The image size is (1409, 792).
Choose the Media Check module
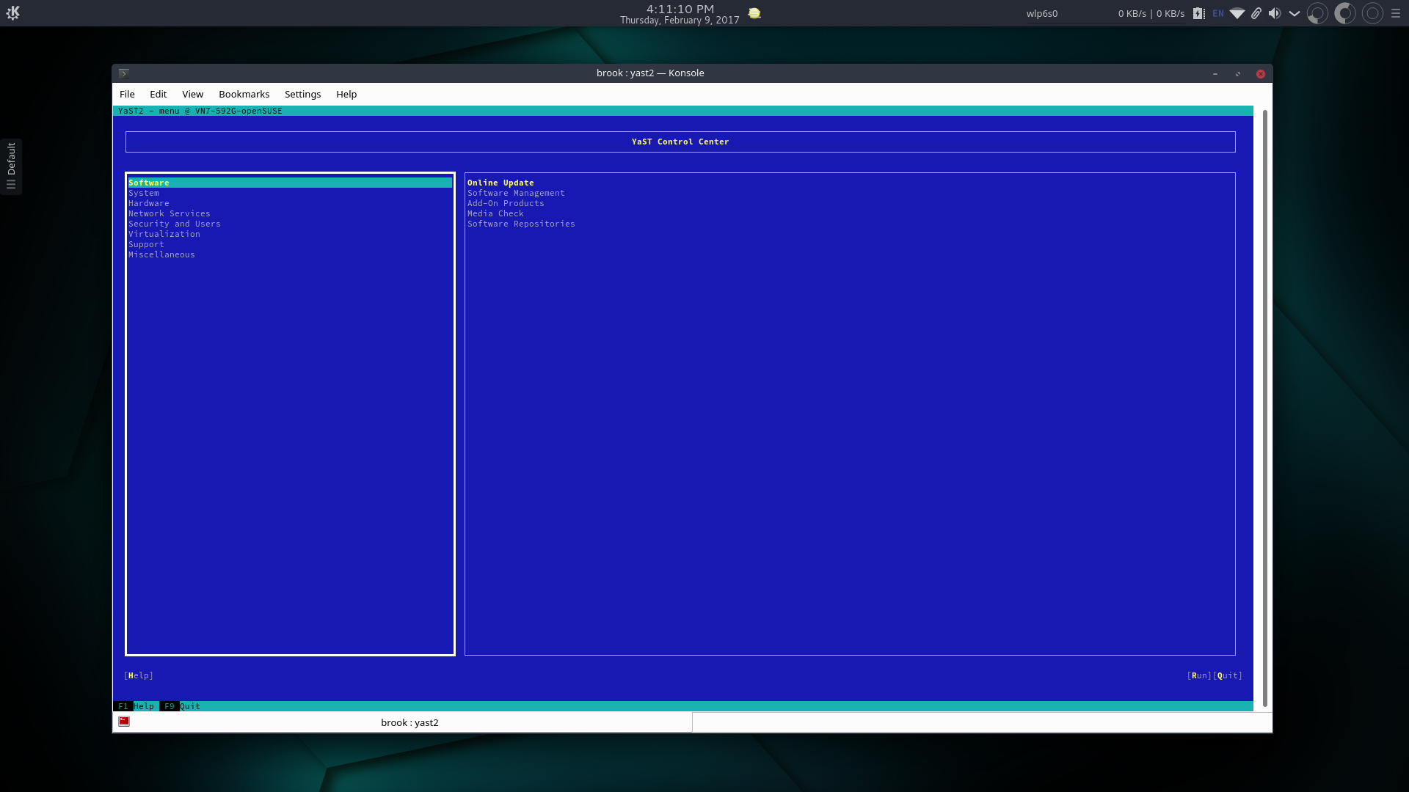pyautogui.click(x=495, y=213)
